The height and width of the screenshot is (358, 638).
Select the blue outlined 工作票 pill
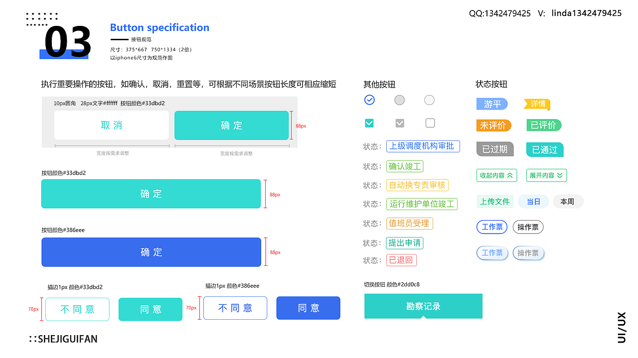[x=492, y=227]
